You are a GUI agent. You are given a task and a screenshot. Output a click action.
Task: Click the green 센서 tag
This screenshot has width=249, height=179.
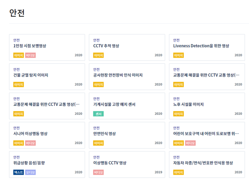[x=99, y=114]
